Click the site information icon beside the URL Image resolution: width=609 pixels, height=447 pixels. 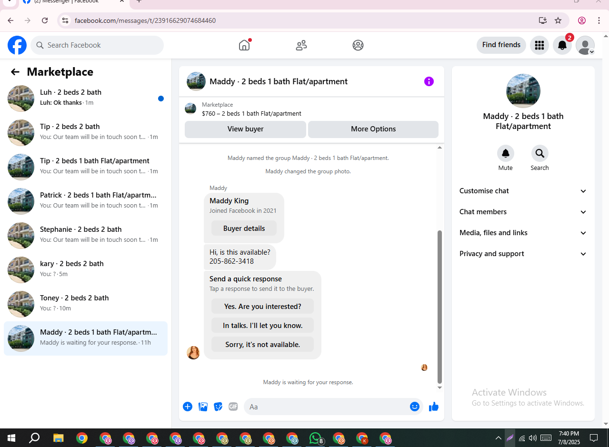[x=65, y=20]
